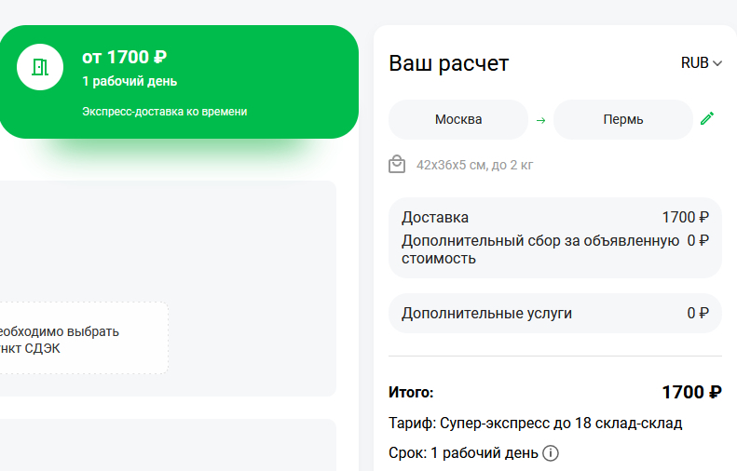Click the parcel bag icon beside the dimensions
This screenshot has width=737, height=471.
(397, 165)
